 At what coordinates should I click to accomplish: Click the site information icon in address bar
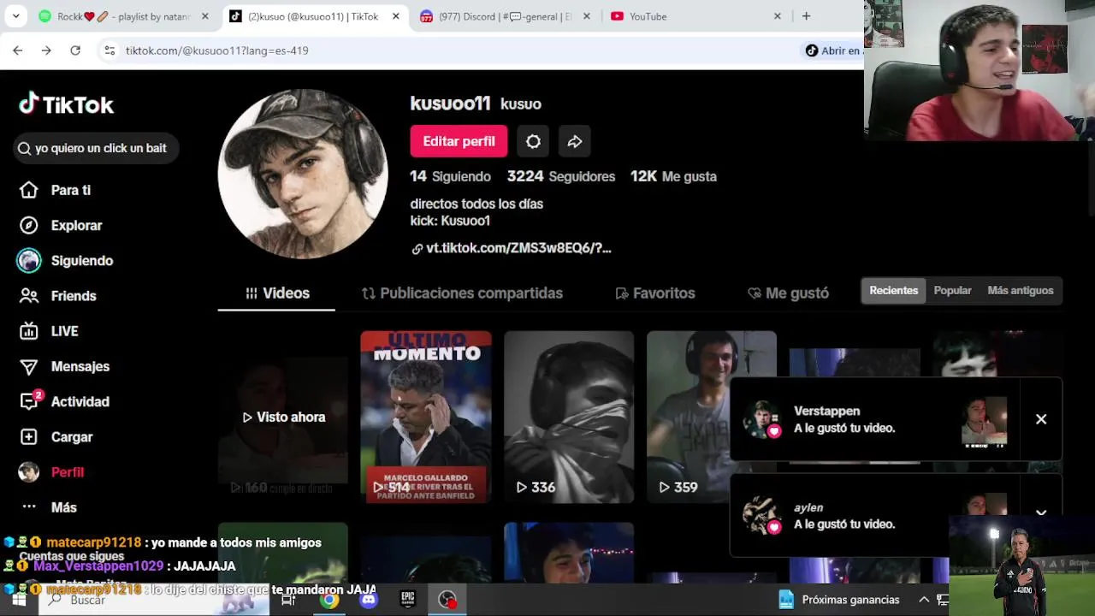(109, 50)
